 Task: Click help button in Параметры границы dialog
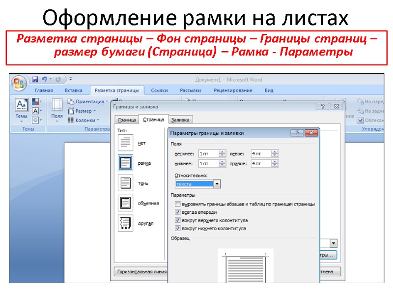297,133
